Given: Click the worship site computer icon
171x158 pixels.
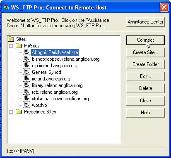Looking at the screenshot, I should tap(26, 105).
